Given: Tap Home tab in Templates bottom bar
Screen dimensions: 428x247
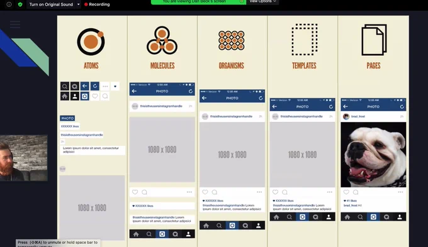Looking at the screenshot, I should point(276,217).
